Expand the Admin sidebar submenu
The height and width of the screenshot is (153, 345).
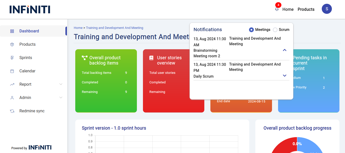tap(61, 97)
